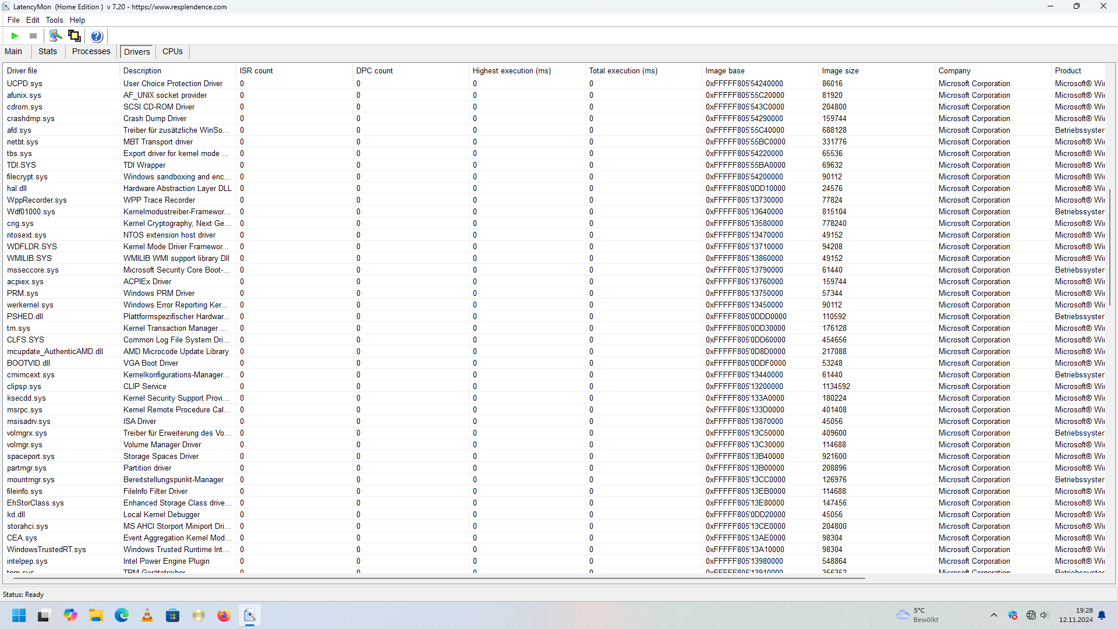Sort by DPC count column header
The width and height of the screenshot is (1118, 629).
click(374, 71)
